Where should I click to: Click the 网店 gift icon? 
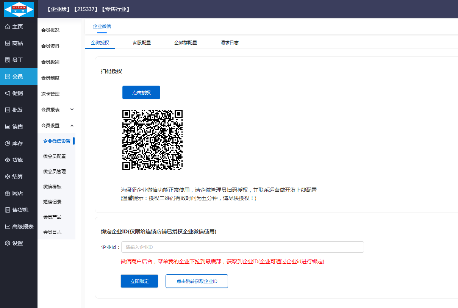coord(8,193)
